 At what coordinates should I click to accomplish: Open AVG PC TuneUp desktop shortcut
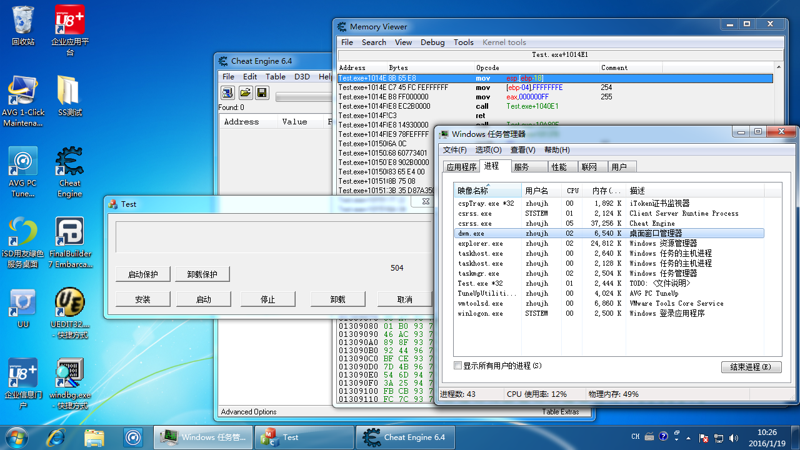click(x=23, y=172)
